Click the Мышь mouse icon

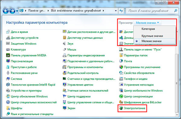point(65,50)
